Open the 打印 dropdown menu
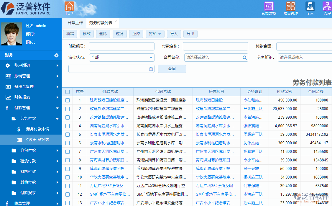 155,34
